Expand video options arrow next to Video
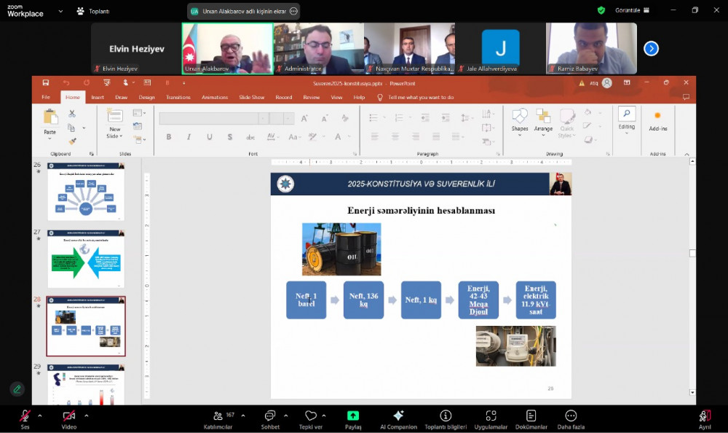Screen dimensions: 728x433 pyautogui.click(x=86, y=416)
